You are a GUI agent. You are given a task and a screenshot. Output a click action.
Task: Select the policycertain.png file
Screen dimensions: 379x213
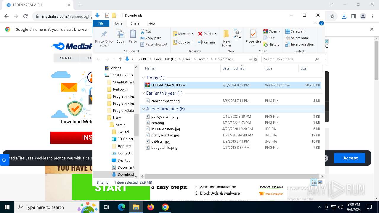(x=232, y=117)
